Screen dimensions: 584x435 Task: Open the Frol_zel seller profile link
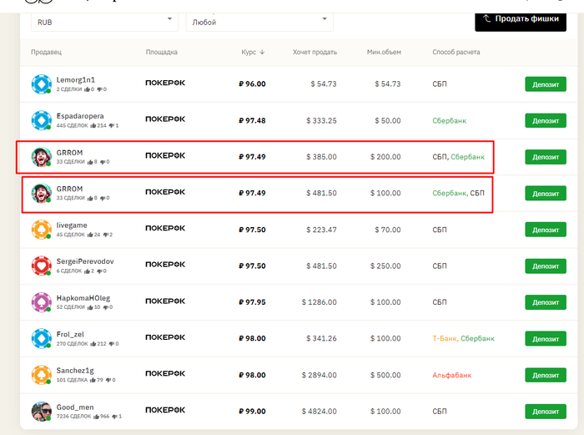tap(70, 334)
